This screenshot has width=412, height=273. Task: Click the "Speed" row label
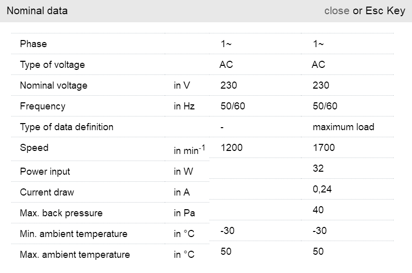(34, 148)
